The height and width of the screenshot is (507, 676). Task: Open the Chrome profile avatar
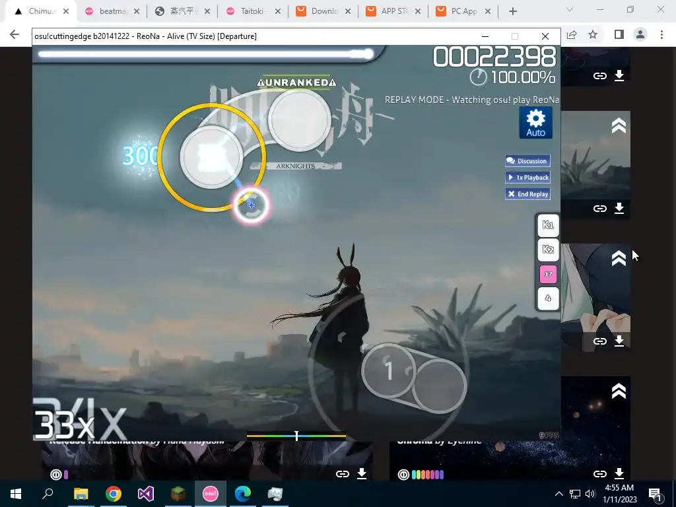point(640,34)
